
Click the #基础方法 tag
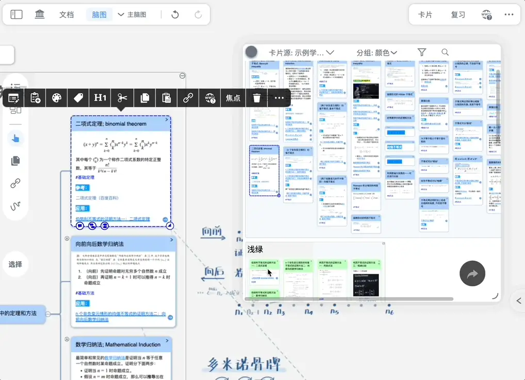85,293
